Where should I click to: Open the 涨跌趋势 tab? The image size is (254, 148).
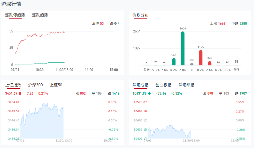[40, 15]
